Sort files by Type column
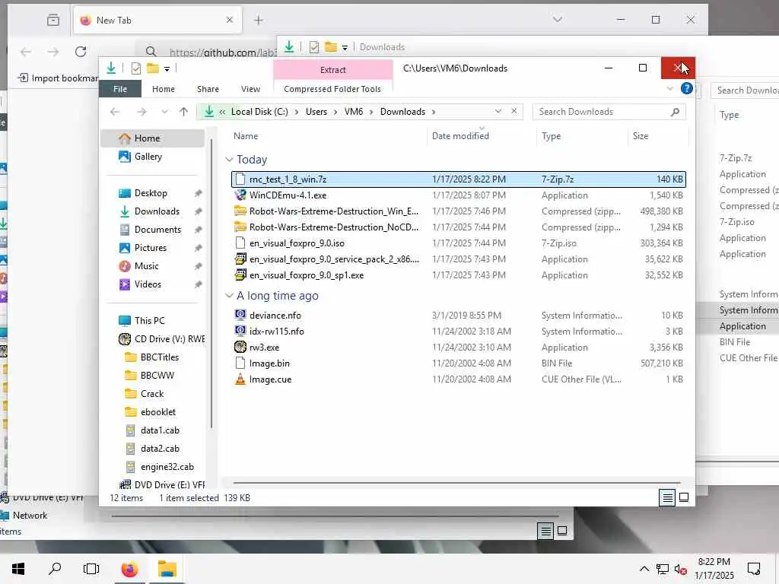 pos(551,136)
